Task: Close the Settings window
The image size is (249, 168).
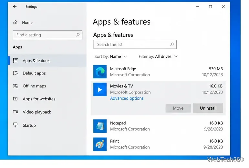Action: pyautogui.click(x=223, y=7)
